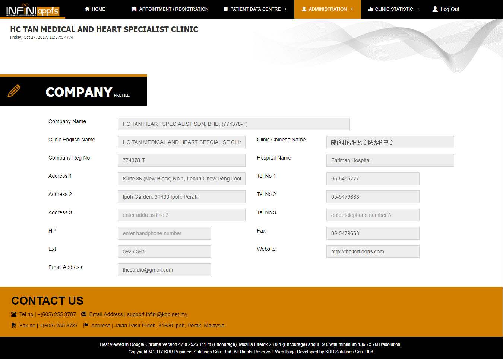Image resolution: width=503 pixels, height=359 pixels.
Task: Click the Hospital Name field
Action: 390,160
